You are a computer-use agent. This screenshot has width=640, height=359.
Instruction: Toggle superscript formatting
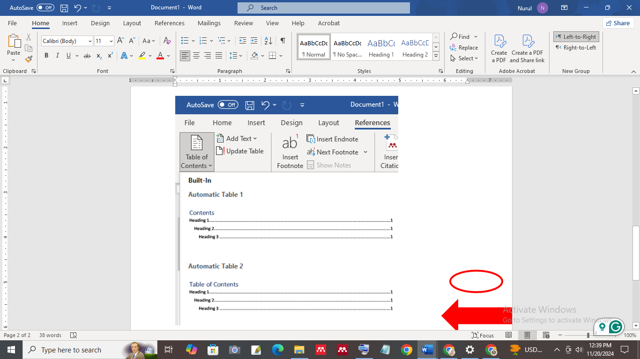point(110,56)
